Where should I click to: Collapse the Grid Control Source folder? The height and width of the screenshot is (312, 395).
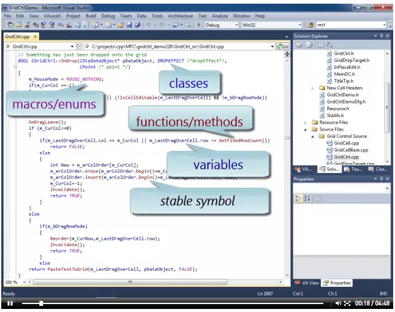point(312,136)
